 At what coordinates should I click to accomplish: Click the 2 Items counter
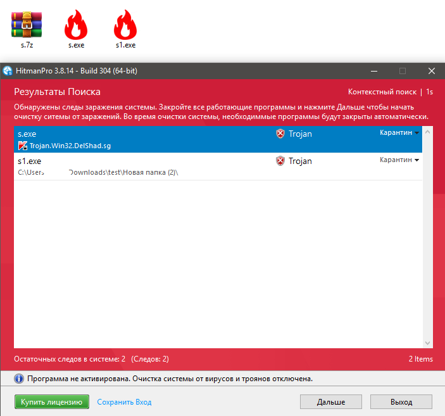coord(420,359)
